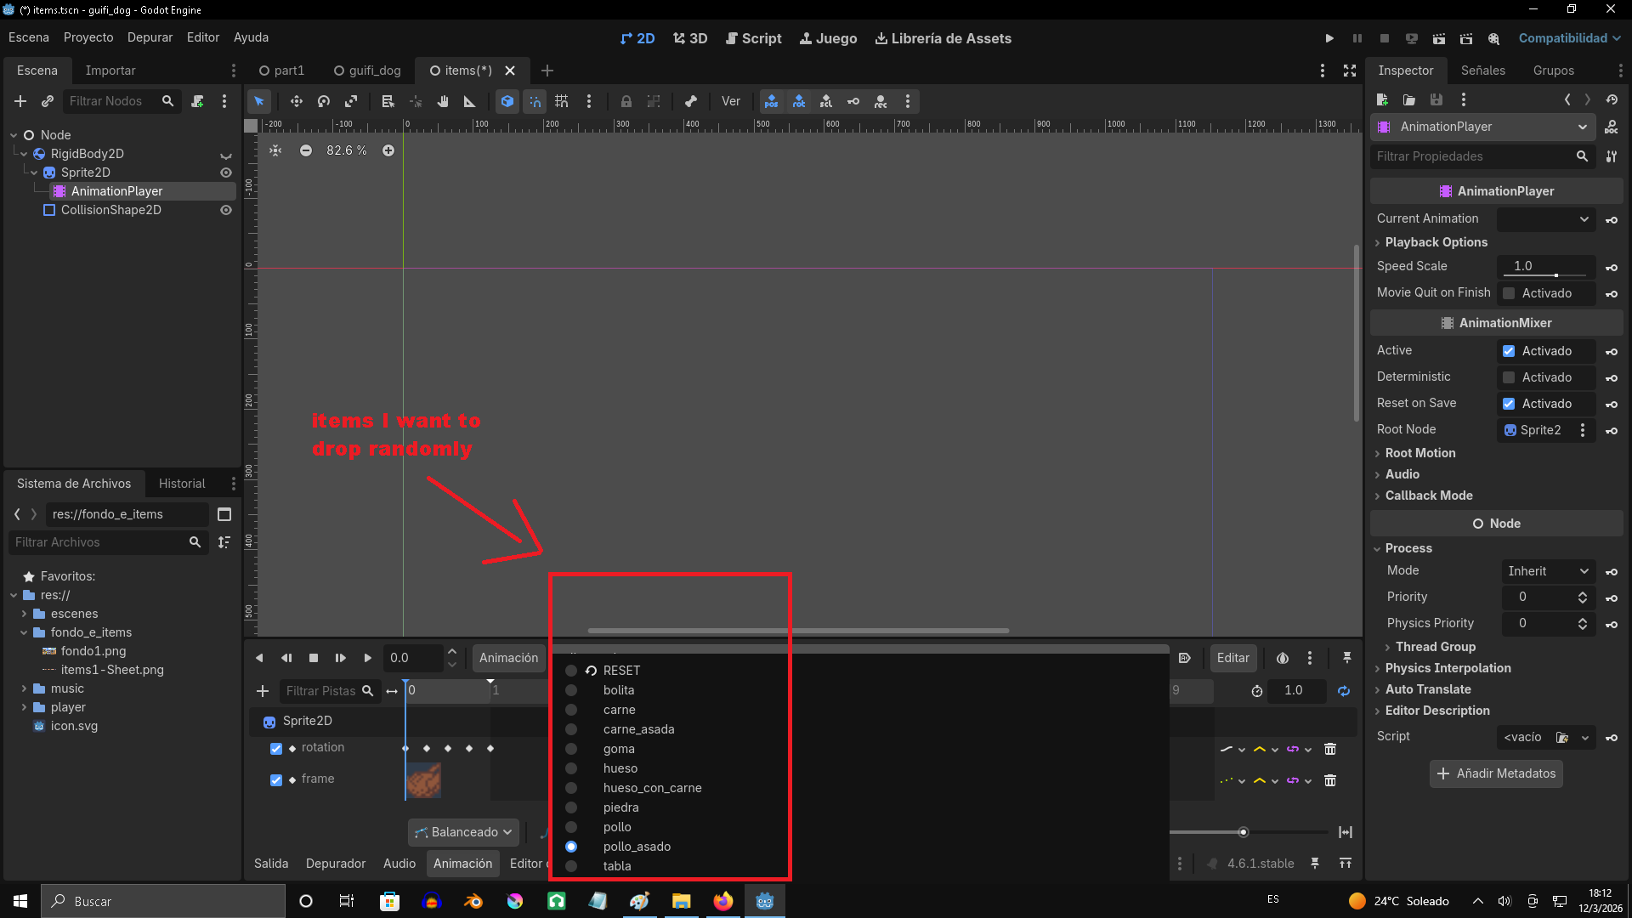The height and width of the screenshot is (918, 1632).
Task: Select the Move mode tool
Action: coord(296,101)
